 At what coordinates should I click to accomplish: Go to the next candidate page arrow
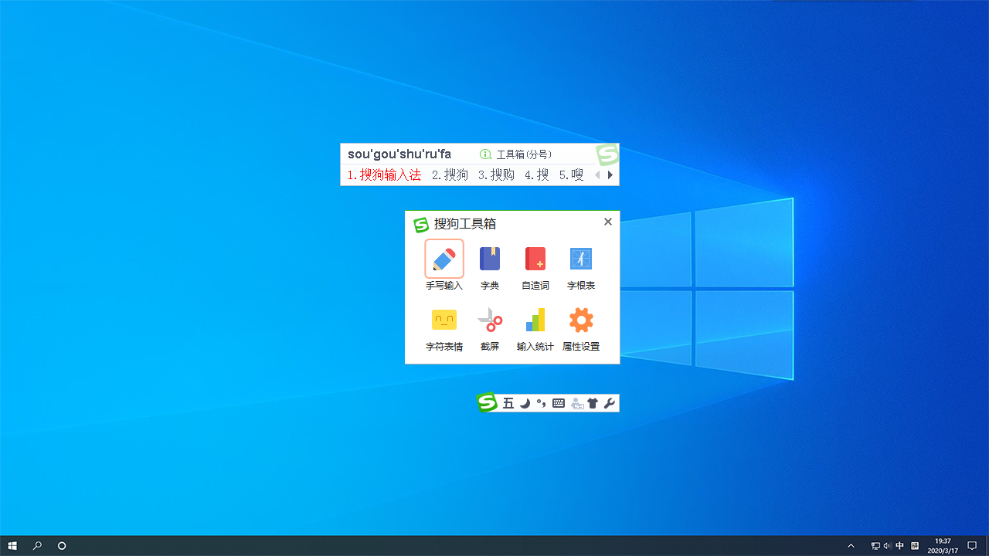(x=610, y=175)
